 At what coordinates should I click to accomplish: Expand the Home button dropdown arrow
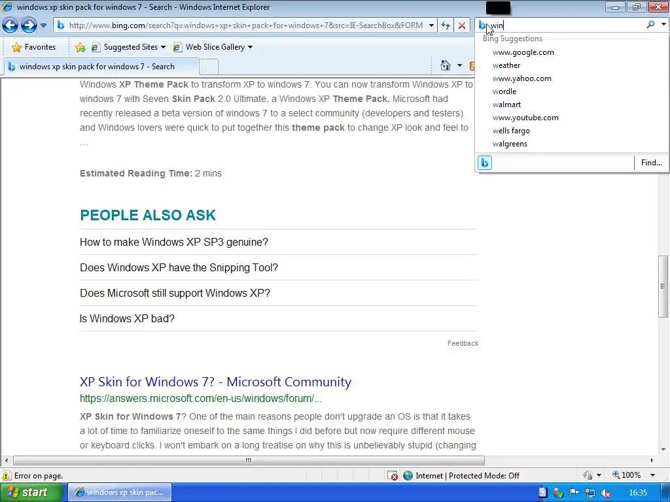click(x=459, y=65)
